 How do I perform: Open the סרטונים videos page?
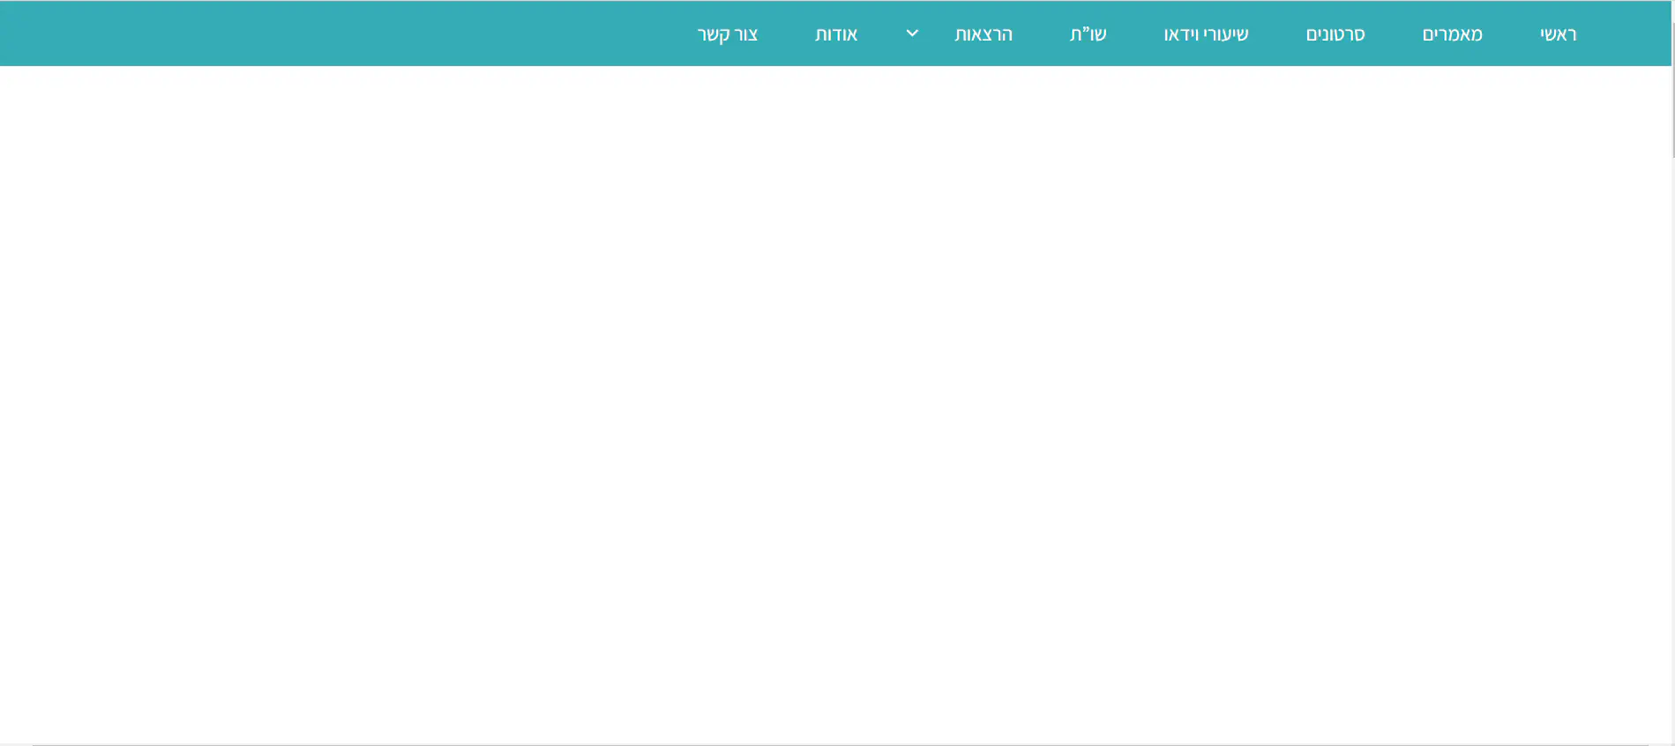click(x=1335, y=34)
